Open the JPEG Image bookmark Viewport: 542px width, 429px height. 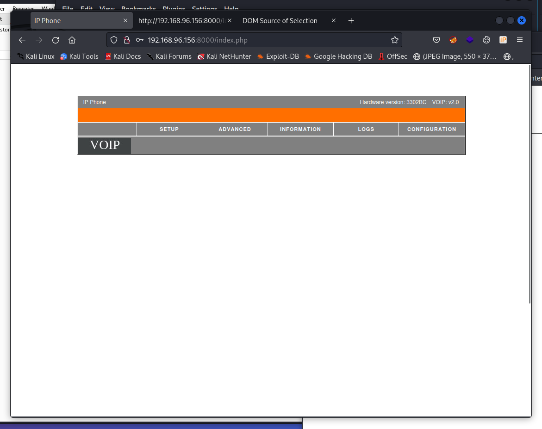click(455, 56)
